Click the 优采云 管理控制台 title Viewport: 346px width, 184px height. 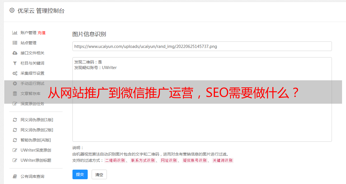[x=41, y=11]
